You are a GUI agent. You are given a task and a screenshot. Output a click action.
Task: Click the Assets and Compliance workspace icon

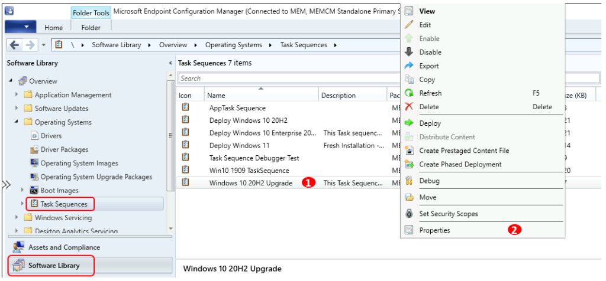[x=18, y=247]
